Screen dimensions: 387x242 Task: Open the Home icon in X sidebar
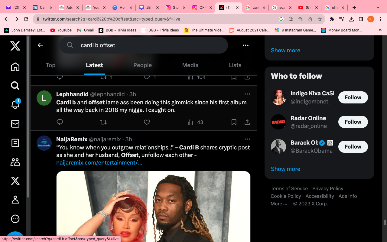15,67
